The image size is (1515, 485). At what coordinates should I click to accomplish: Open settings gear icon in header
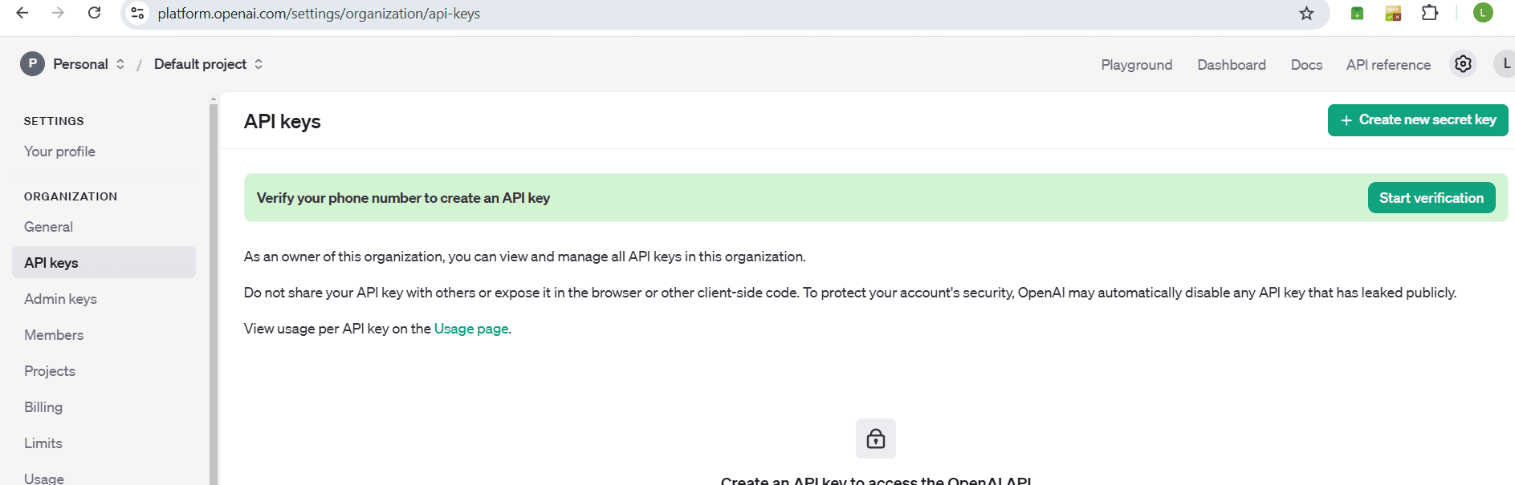pos(1463,64)
